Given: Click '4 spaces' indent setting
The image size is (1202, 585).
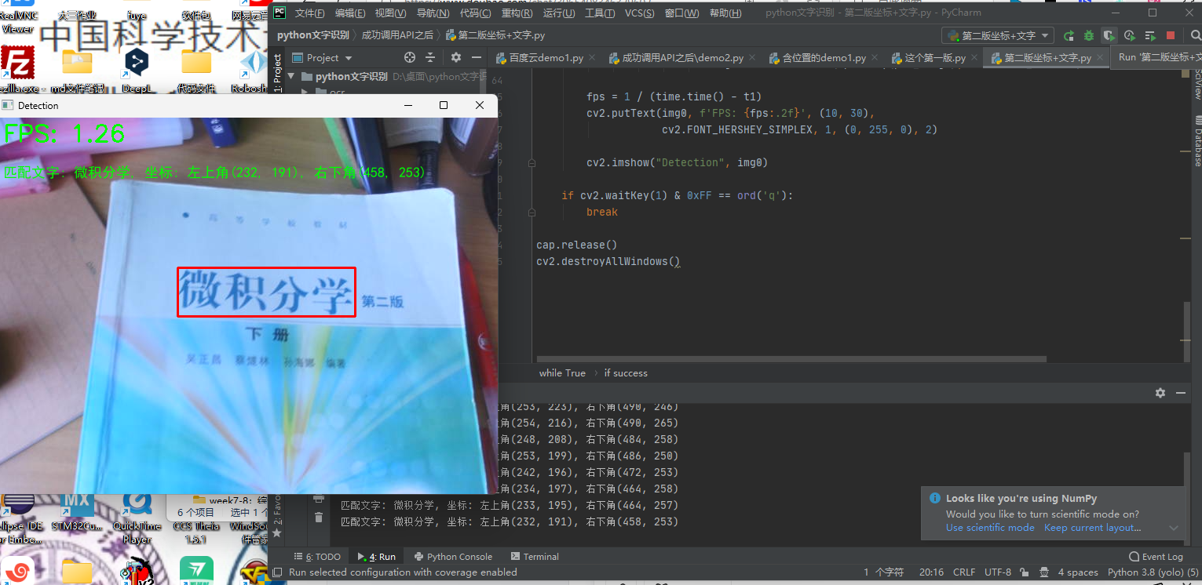Looking at the screenshot, I should (x=1078, y=572).
